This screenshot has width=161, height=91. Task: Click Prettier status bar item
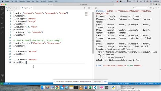150,84
